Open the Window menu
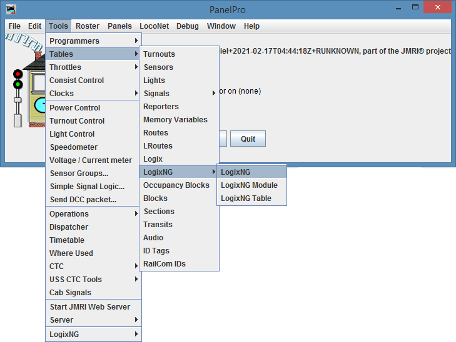Image resolution: width=456 pixels, height=342 pixels. (221, 26)
